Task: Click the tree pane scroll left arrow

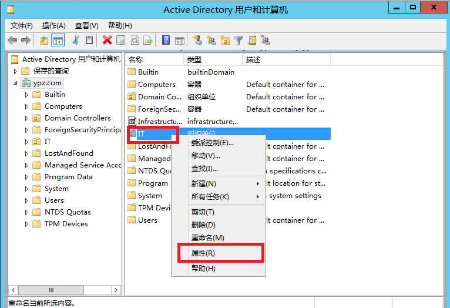Action: click(x=13, y=290)
